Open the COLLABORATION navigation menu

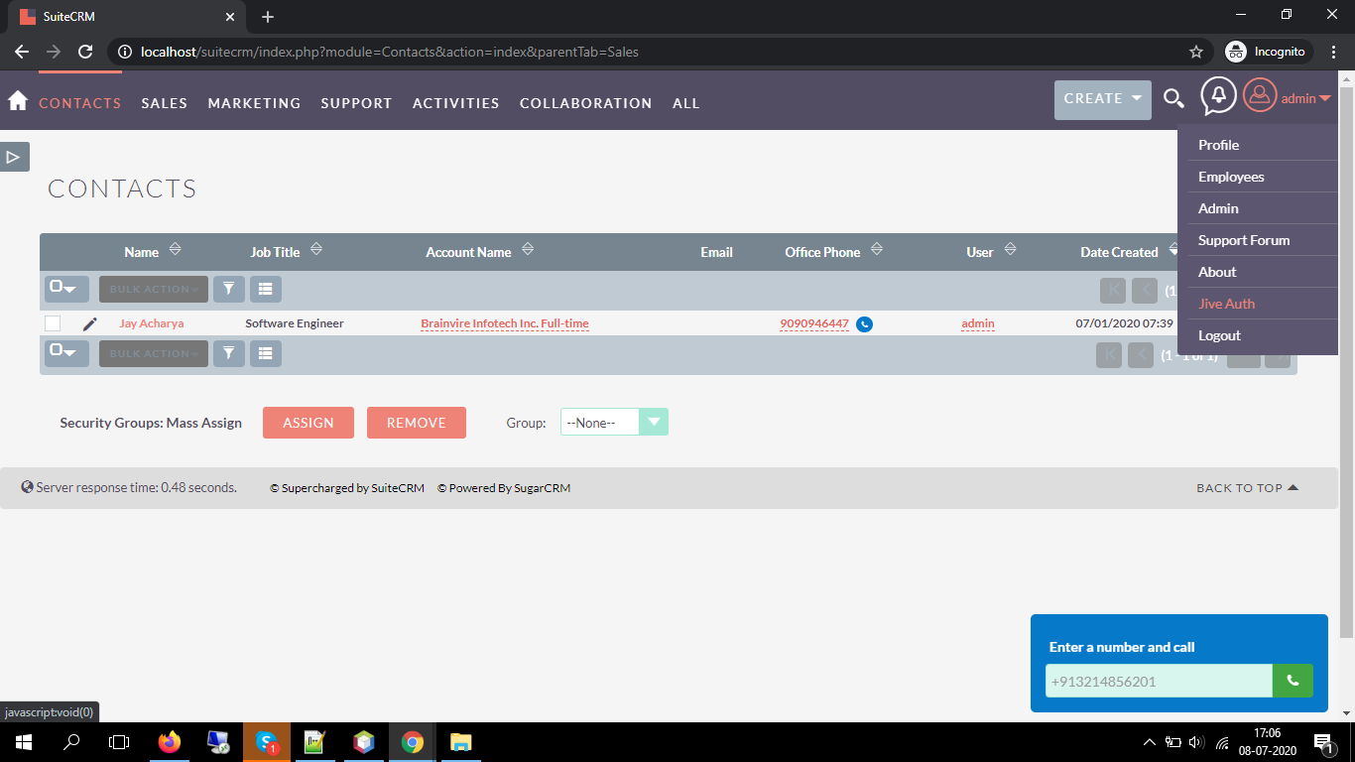coord(586,103)
